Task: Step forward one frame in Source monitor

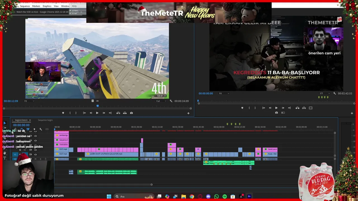Action: coord(104,113)
